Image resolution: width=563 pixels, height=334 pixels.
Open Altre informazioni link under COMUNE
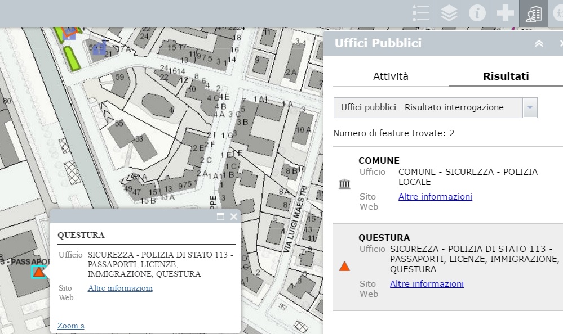pyautogui.click(x=435, y=197)
